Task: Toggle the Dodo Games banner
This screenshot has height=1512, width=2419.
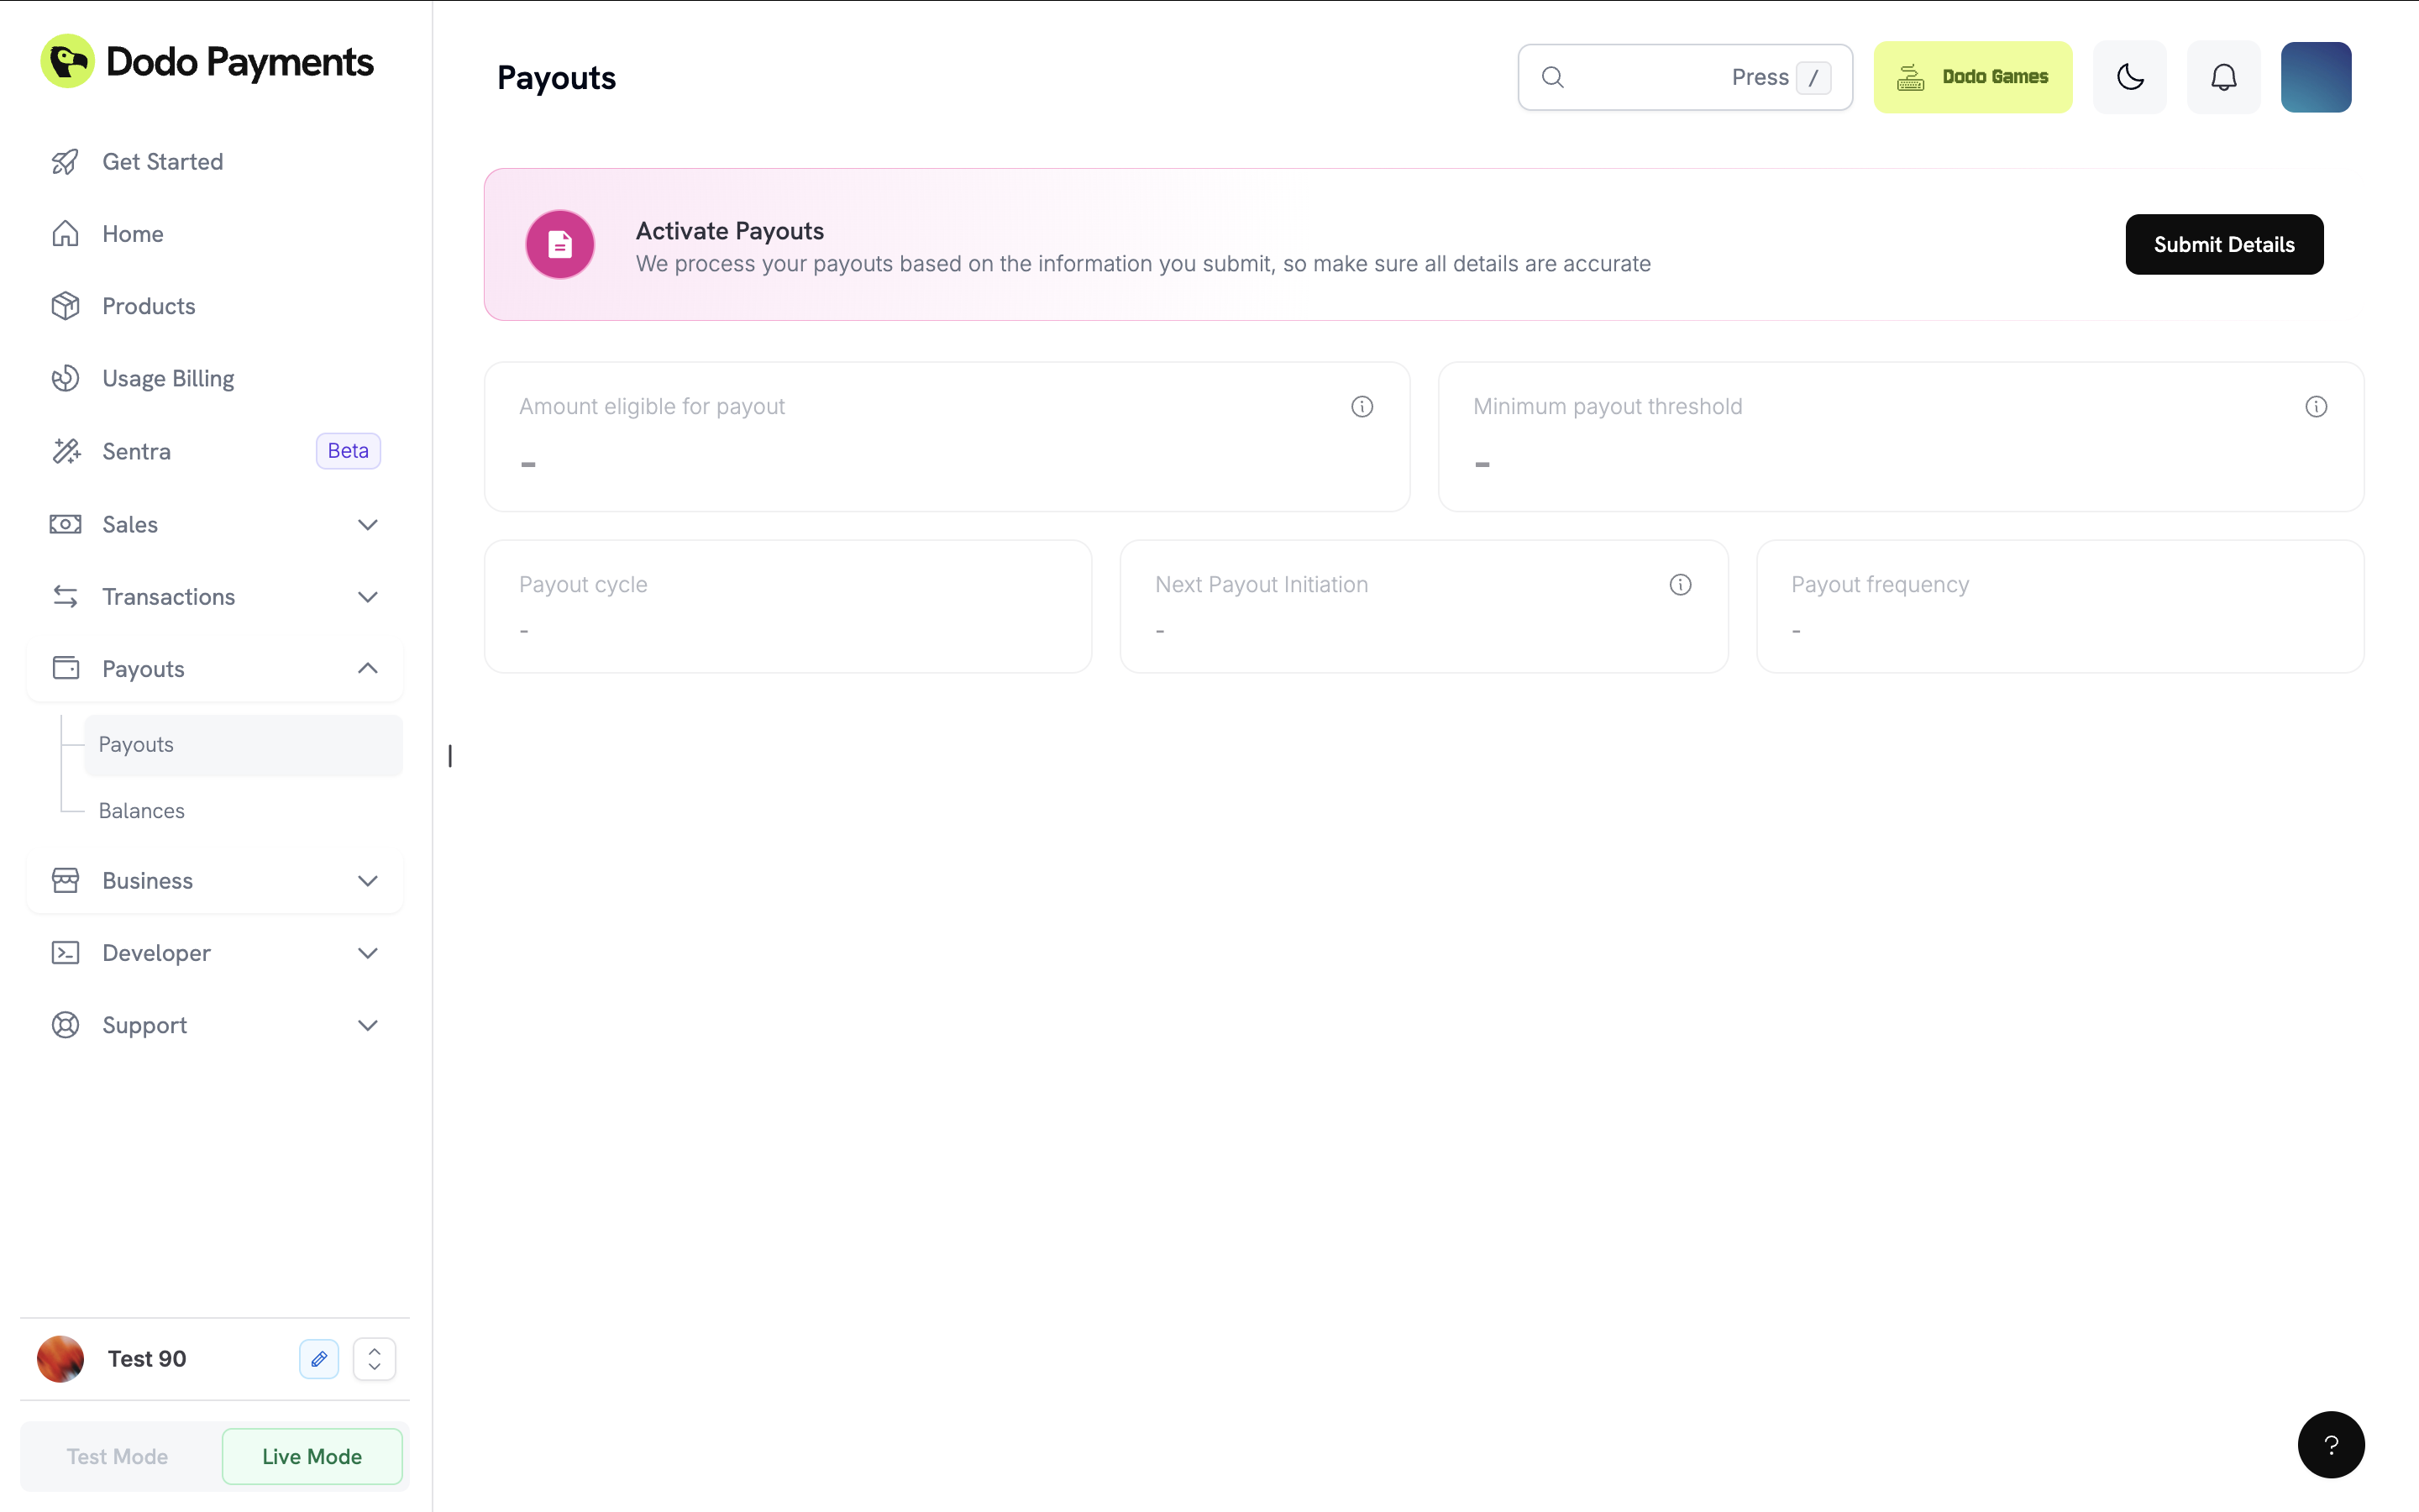Action: [x=1974, y=76]
